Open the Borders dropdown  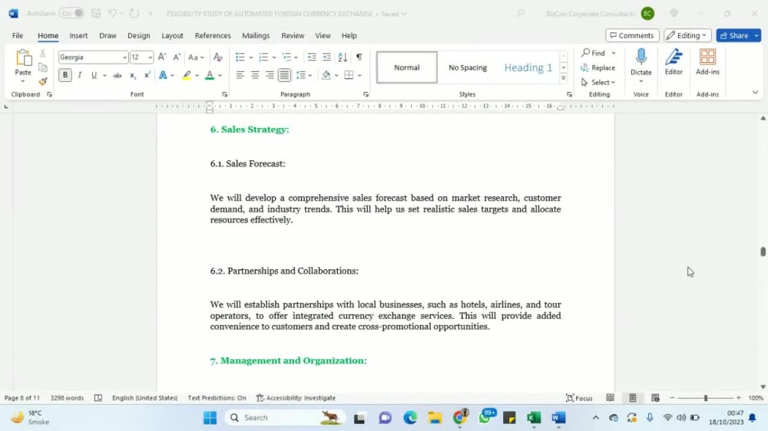(x=359, y=75)
